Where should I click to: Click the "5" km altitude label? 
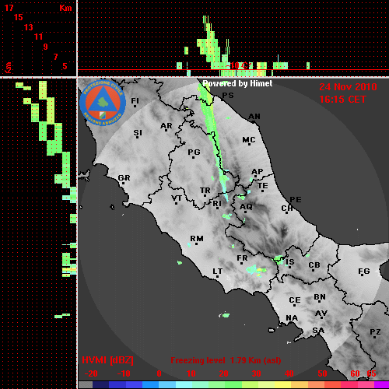pos(65,66)
